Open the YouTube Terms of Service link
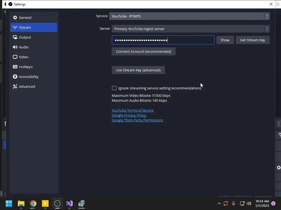 pos(133,110)
